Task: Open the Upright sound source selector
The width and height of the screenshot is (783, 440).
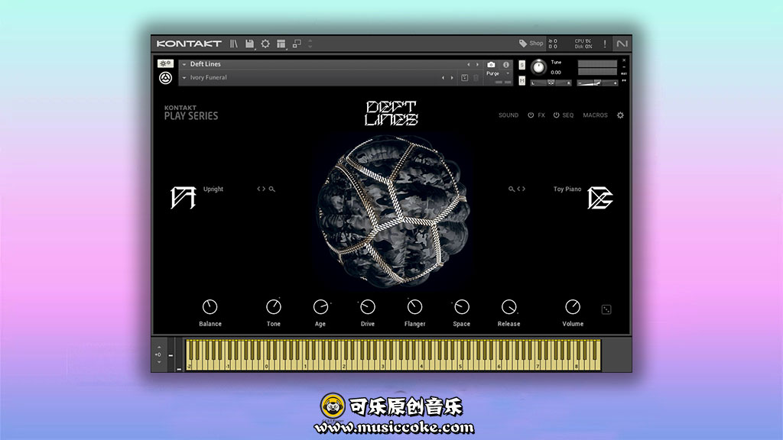Action: [x=213, y=189]
